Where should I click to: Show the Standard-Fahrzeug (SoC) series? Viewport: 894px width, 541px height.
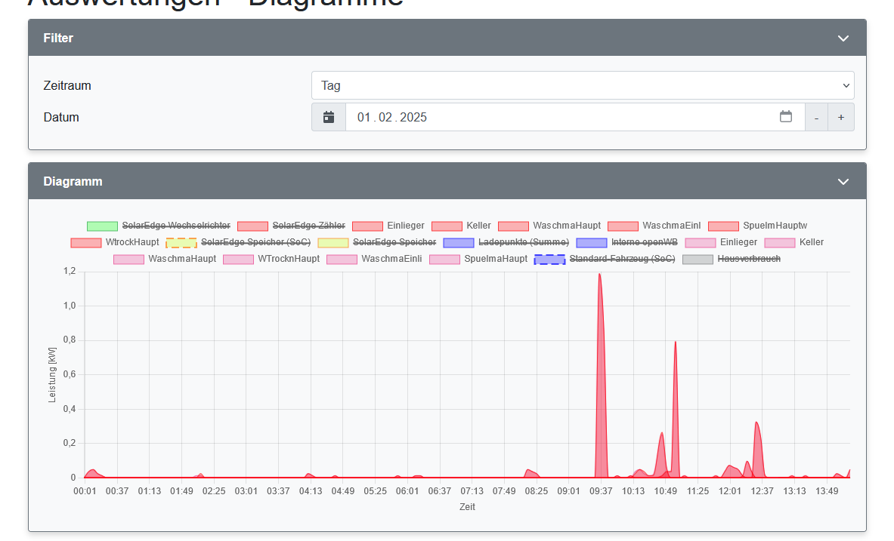point(622,259)
